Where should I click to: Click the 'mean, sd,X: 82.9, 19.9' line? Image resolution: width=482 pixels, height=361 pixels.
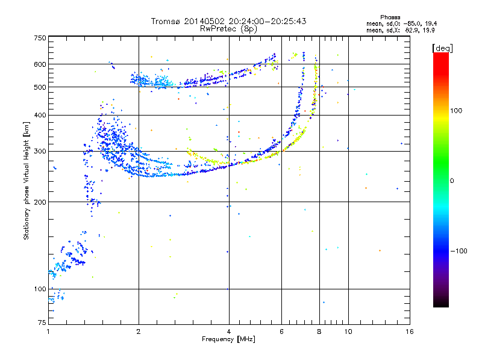pyautogui.click(x=400, y=30)
